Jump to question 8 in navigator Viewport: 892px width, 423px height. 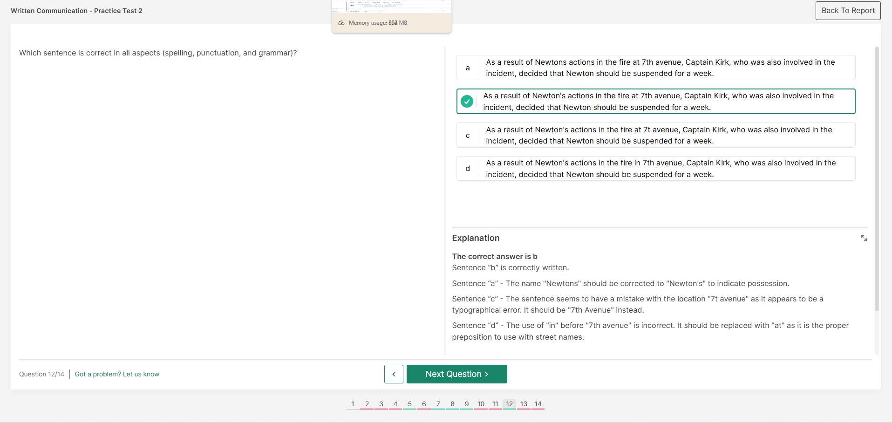coord(452,404)
